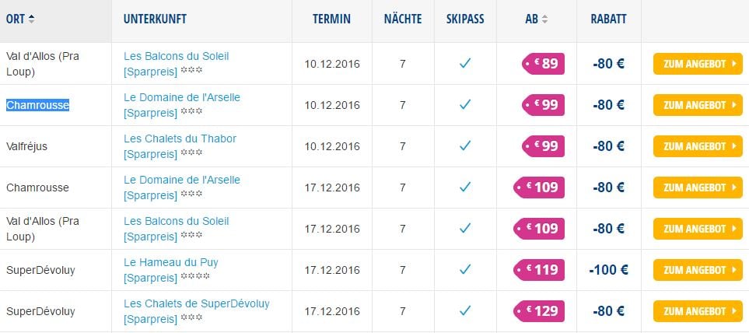Image resolution: width=749 pixels, height=333 pixels.
Task: Click Zum Angebot for Valfréjus offer
Action: click(698, 146)
